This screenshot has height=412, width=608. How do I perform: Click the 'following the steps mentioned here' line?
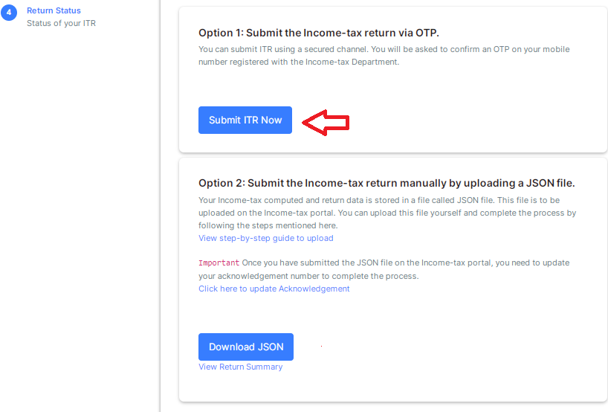[268, 225]
